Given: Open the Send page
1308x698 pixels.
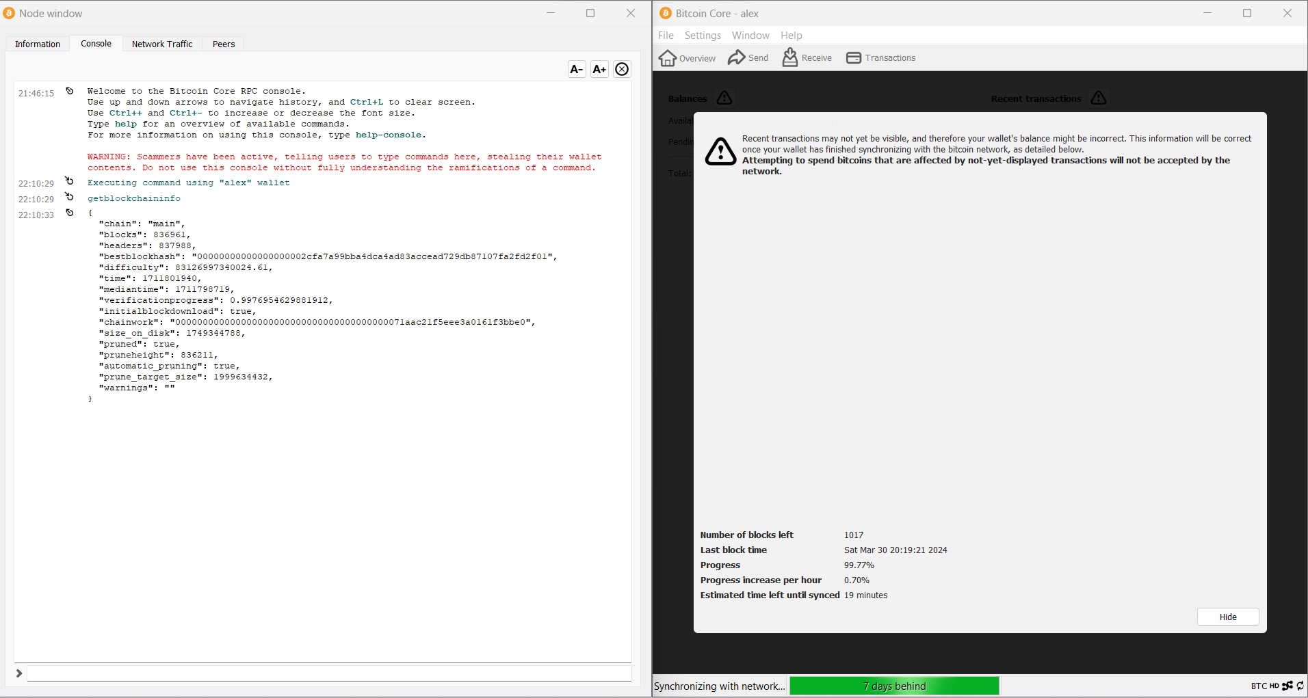Looking at the screenshot, I should click(748, 58).
